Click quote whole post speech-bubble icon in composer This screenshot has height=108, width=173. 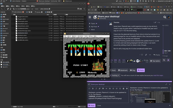point(89,89)
